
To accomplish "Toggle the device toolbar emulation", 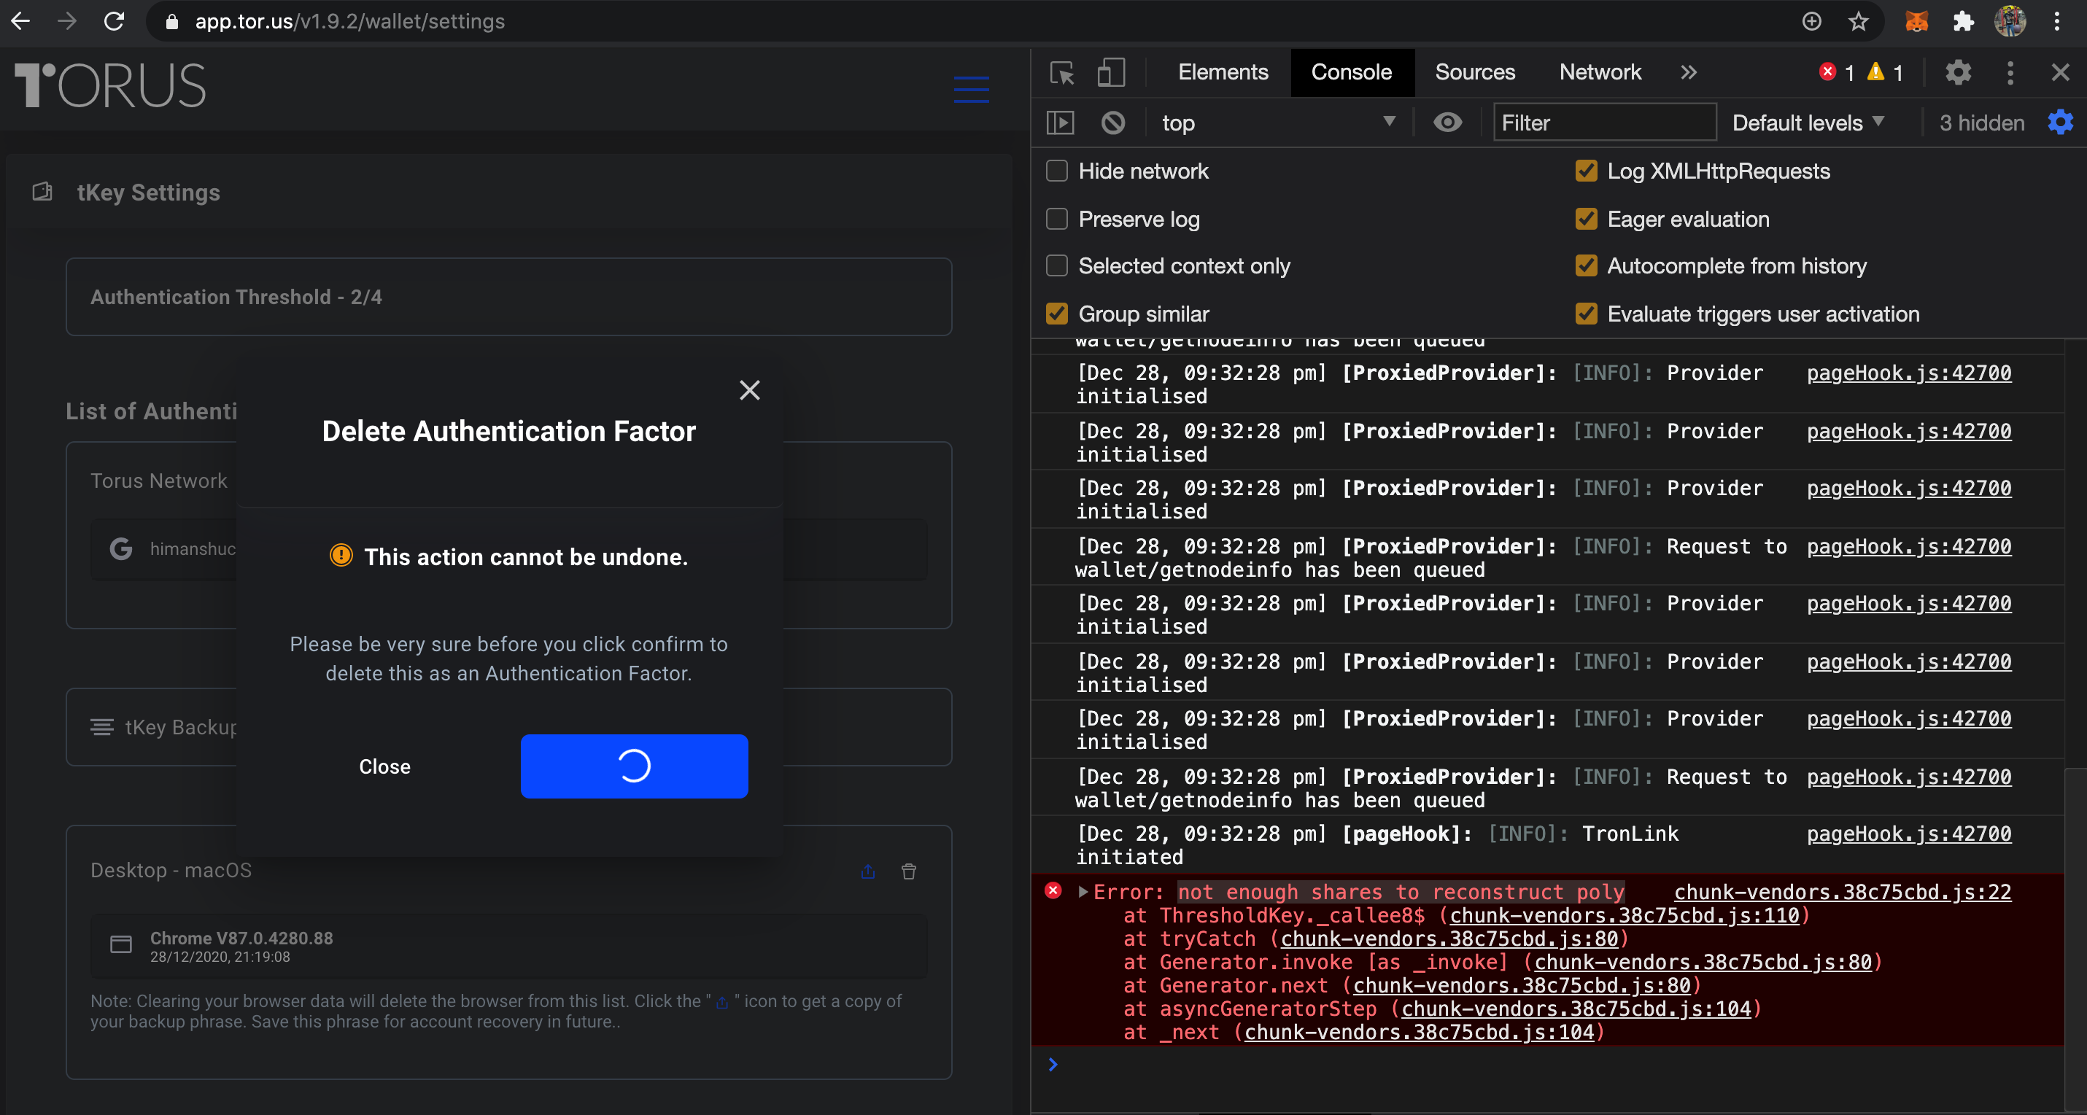I will (1112, 72).
